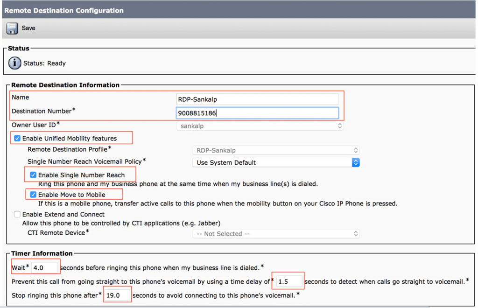Click the time delay field showing 1.5

click(x=289, y=281)
